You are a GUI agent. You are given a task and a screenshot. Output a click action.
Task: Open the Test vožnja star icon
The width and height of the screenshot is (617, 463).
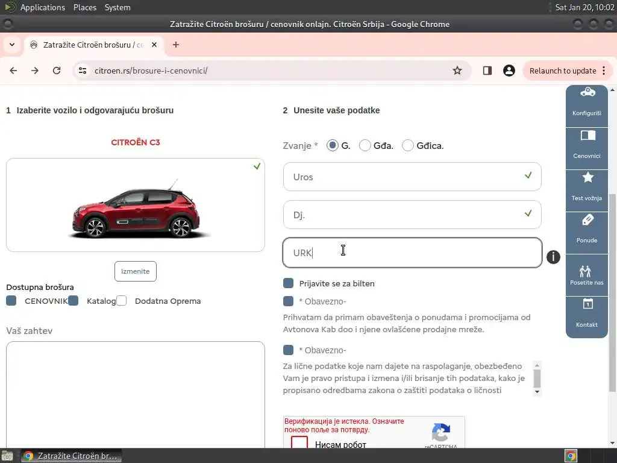click(x=587, y=178)
